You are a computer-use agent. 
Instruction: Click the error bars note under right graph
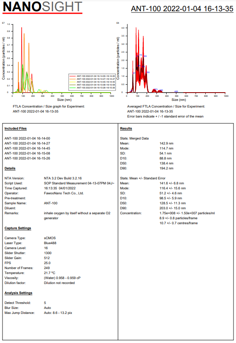click(165, 116)
